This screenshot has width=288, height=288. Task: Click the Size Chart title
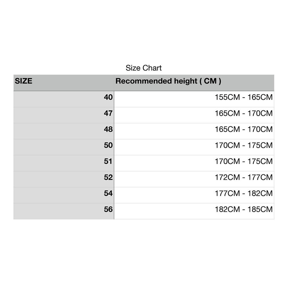(144, 68)
